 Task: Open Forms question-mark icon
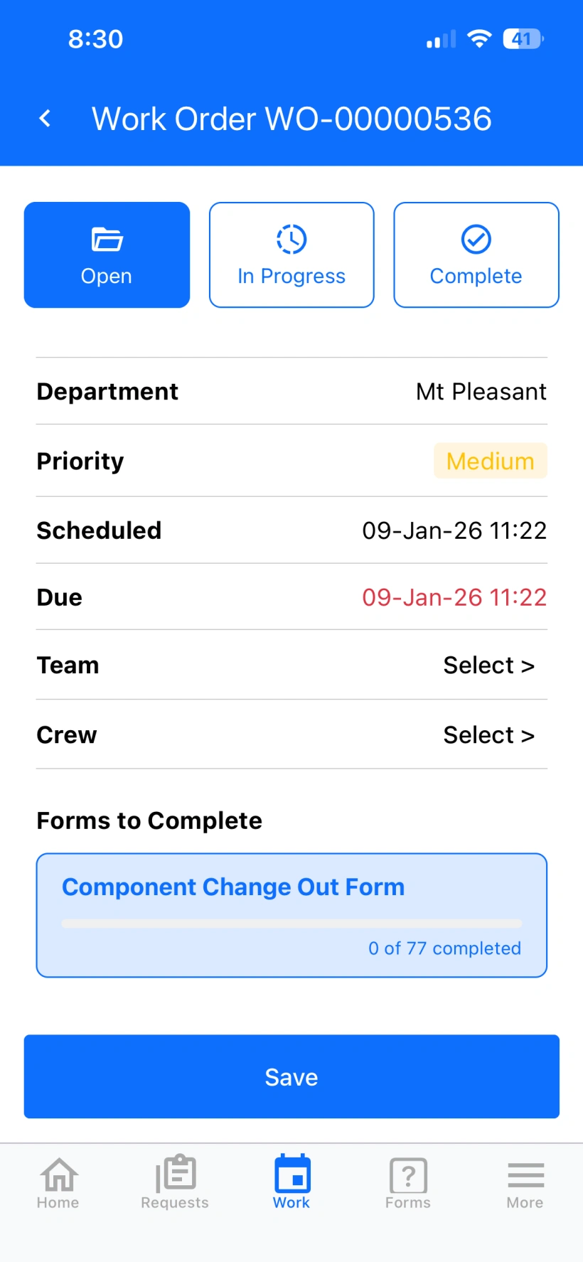pyautogui.click(x=408, y=1175)
